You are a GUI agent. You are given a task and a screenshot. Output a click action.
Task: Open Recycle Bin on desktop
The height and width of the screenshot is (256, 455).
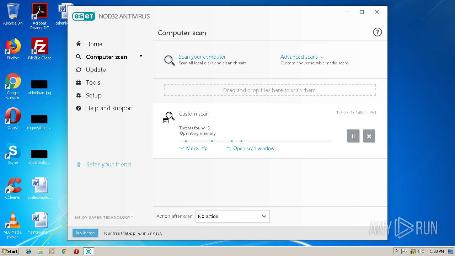point(13,15)
